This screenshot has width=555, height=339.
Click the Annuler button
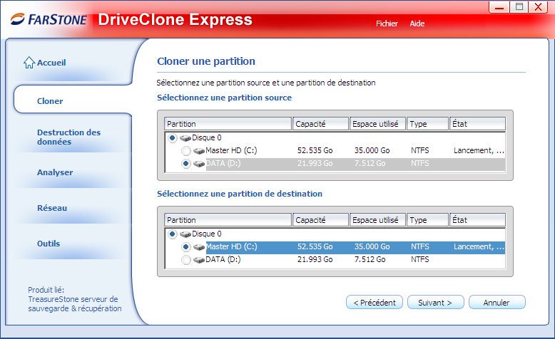(x=497, y=302)
